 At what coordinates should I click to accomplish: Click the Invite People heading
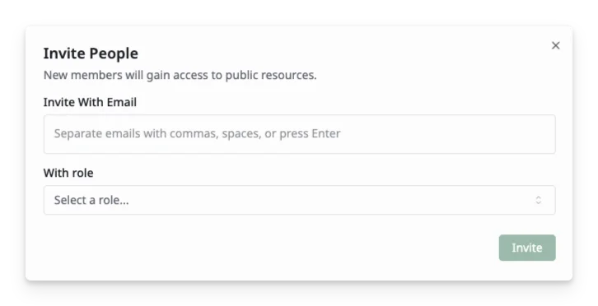pos(91,53)
